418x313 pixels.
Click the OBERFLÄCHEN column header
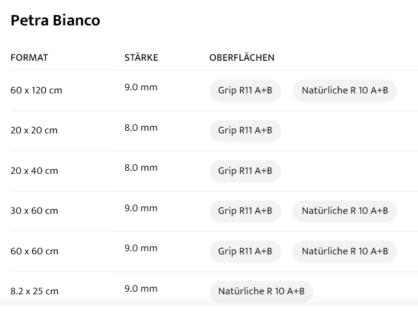pyautogui.click(x=242, y=58)
